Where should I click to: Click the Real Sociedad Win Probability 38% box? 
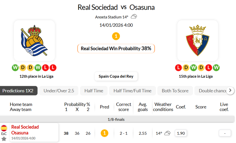point(116,48)
